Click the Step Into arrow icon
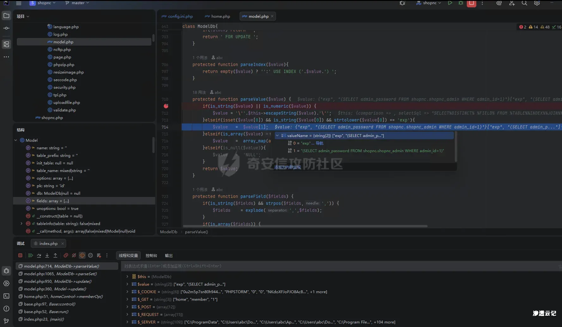Viewport: 562px width, 327px height. [x=47, y=255]
